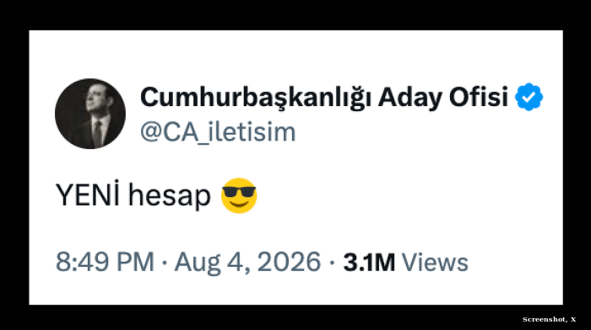Click the X in the bottom caption
Viewport: 591px width, 330px height.
coord(573,319)
